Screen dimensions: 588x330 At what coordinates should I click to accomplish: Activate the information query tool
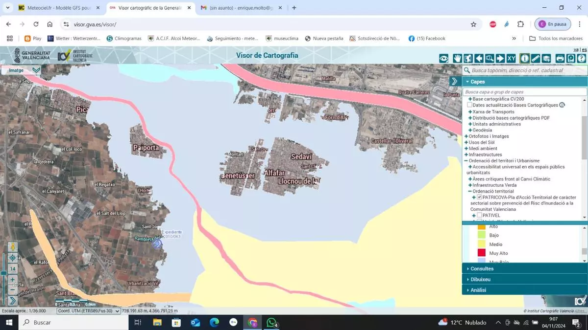pos(525,59)
